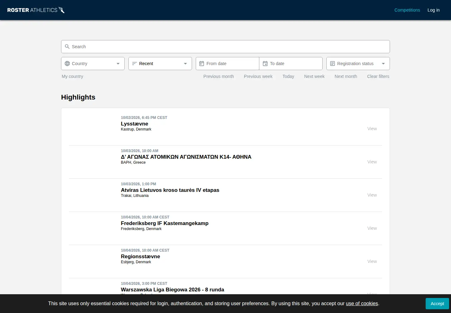Open Atviras Lietuvos kroso taurės IV etapas title
Image resolution: width=451 pixels, height=313 pixels.
(170, 190)
